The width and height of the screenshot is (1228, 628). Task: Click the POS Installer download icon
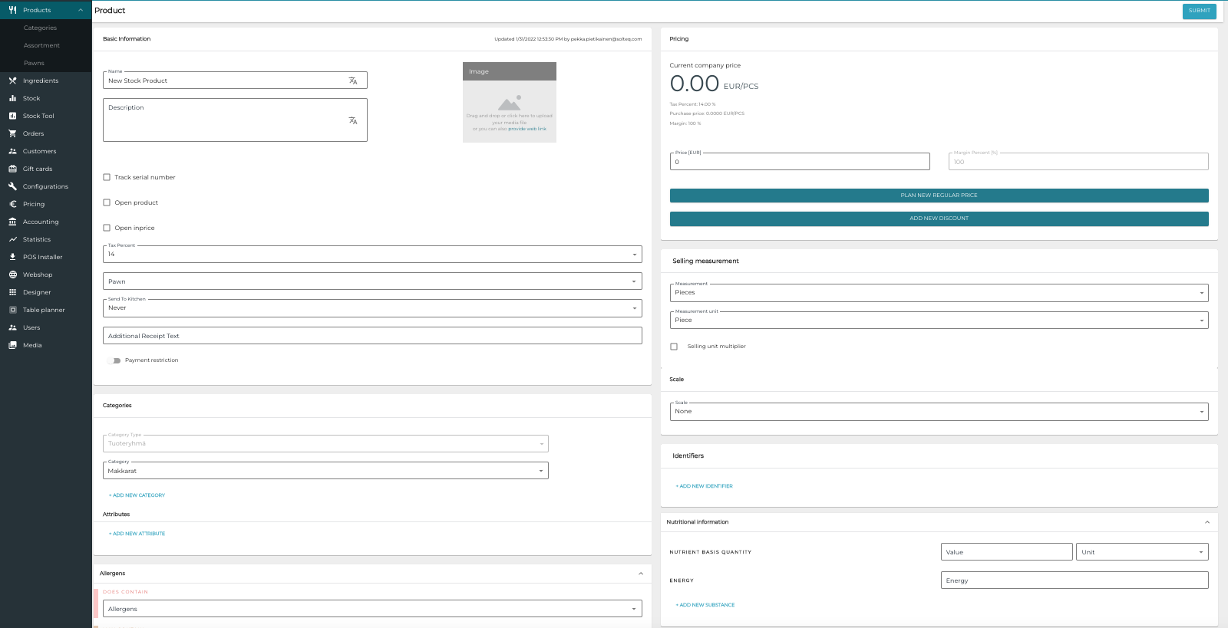tap(12, 257)
